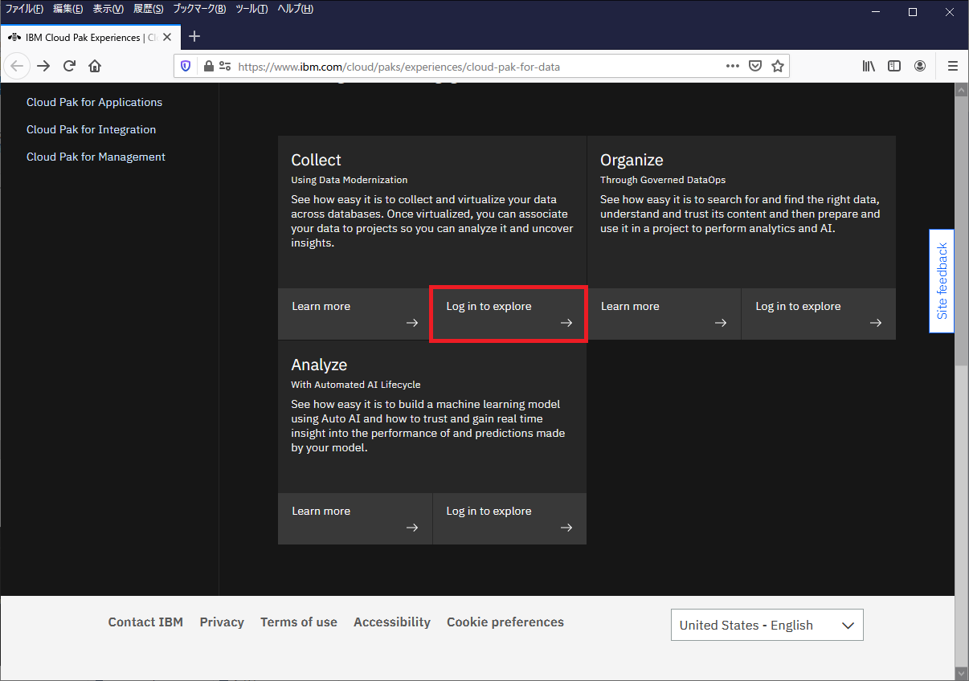This screenshot has height=681, width=969.
Task: Bookmark this page with star icon
Action: tap(777, 67)
